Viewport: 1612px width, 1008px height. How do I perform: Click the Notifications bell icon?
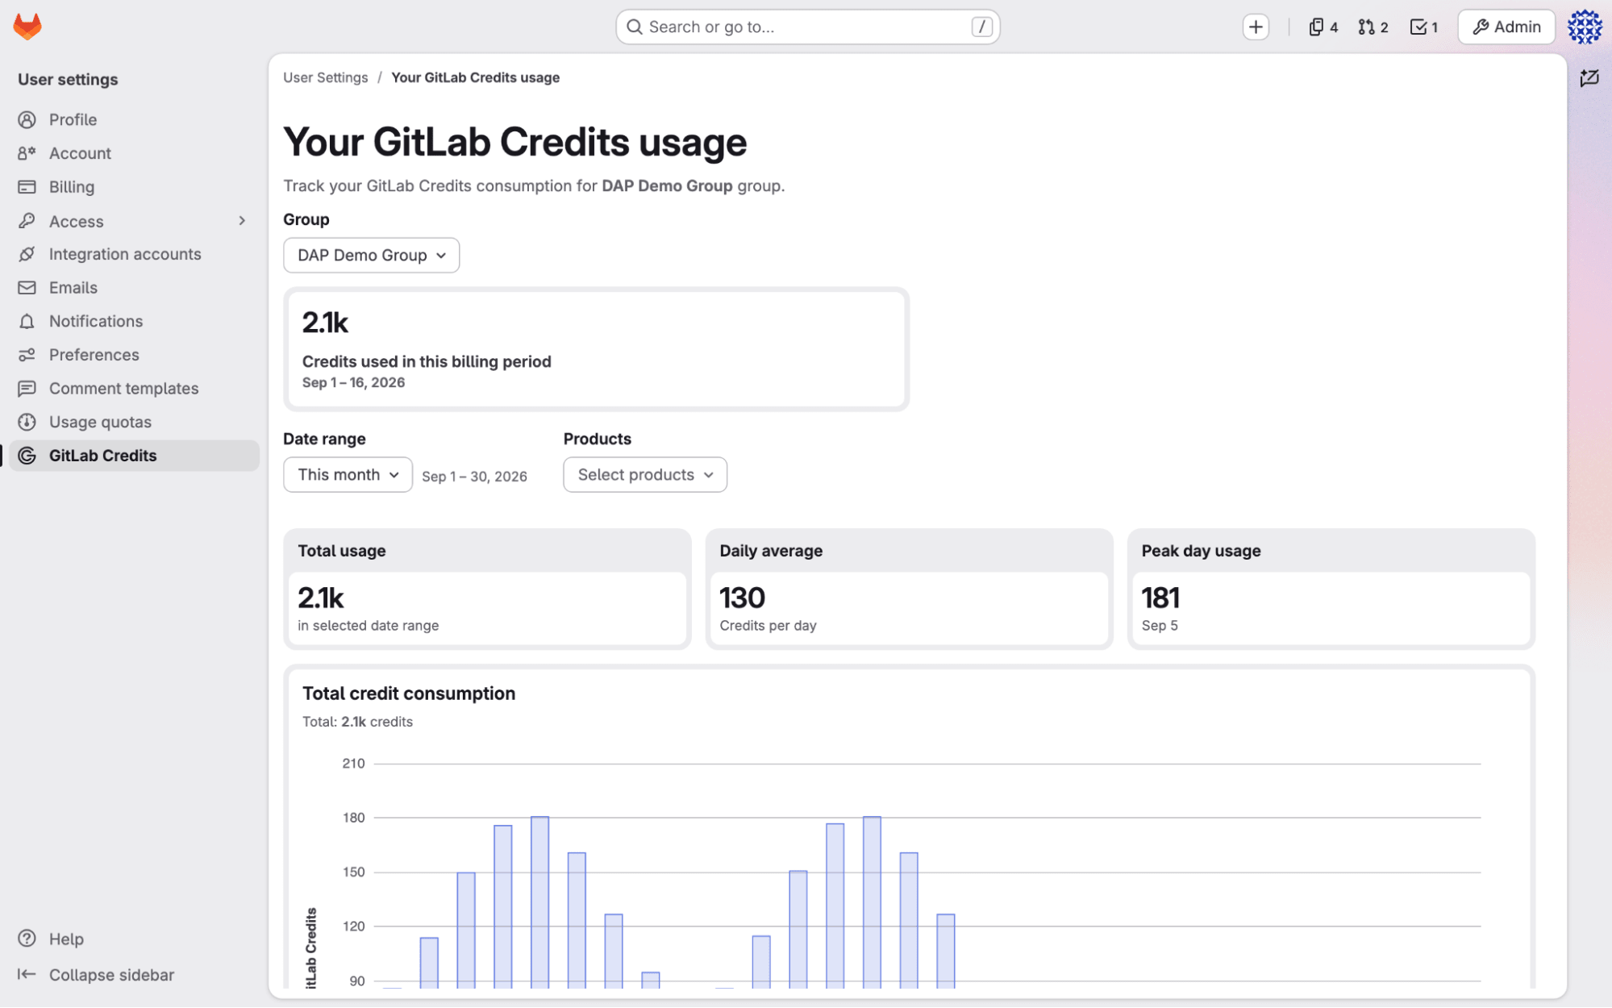pyautogui.click(x=27, y=322)
